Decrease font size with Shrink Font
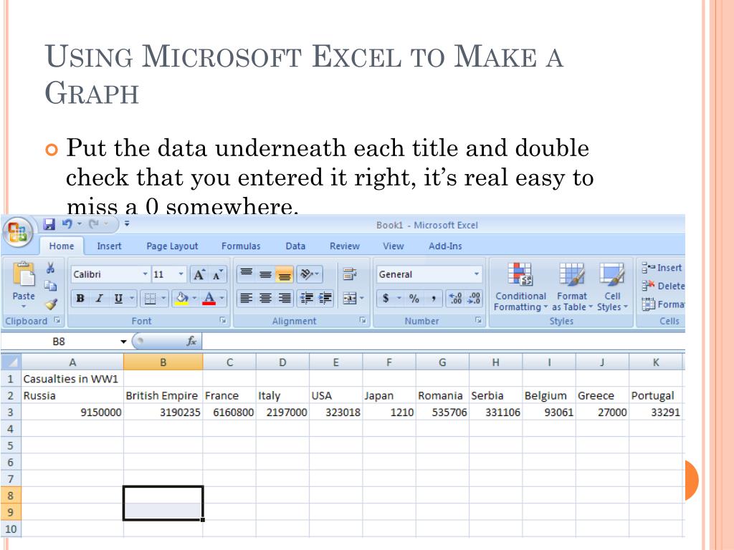Image resolution: width=734 pixels, height=550 pixels. click(x=218, y=274)
